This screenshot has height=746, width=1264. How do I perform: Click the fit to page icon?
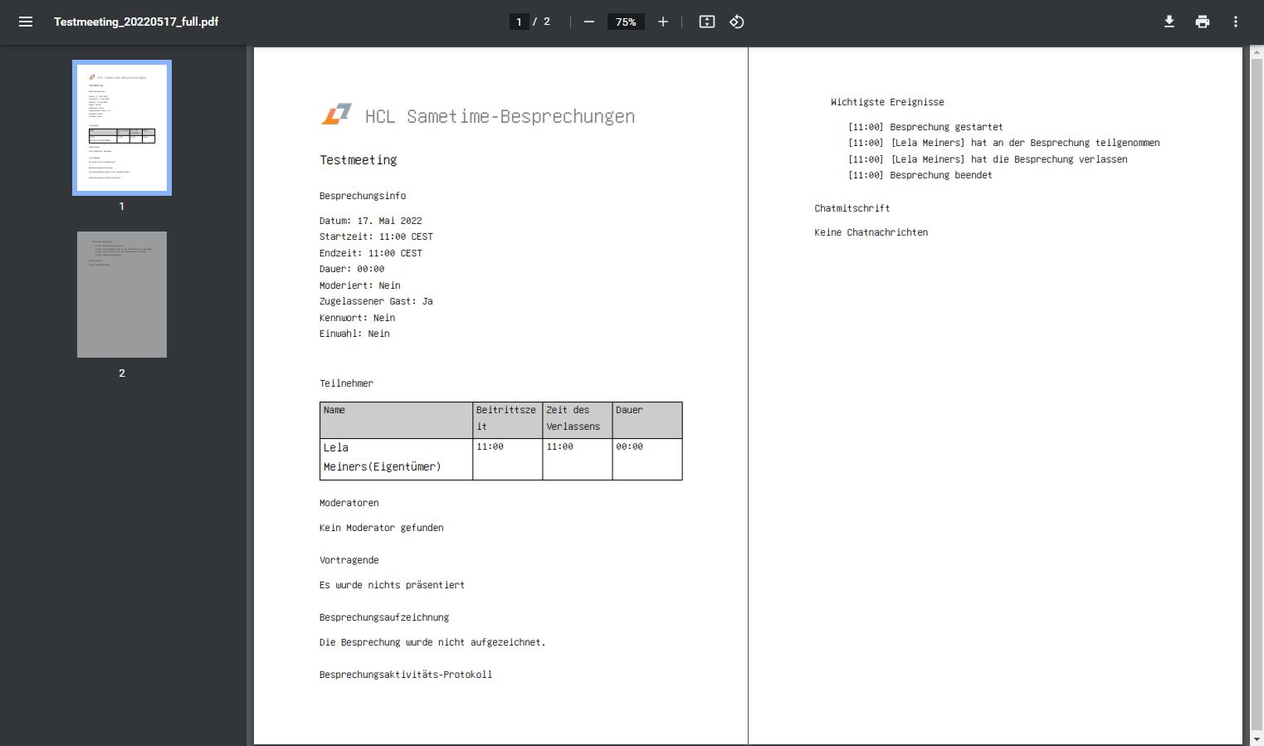(707, 22)
